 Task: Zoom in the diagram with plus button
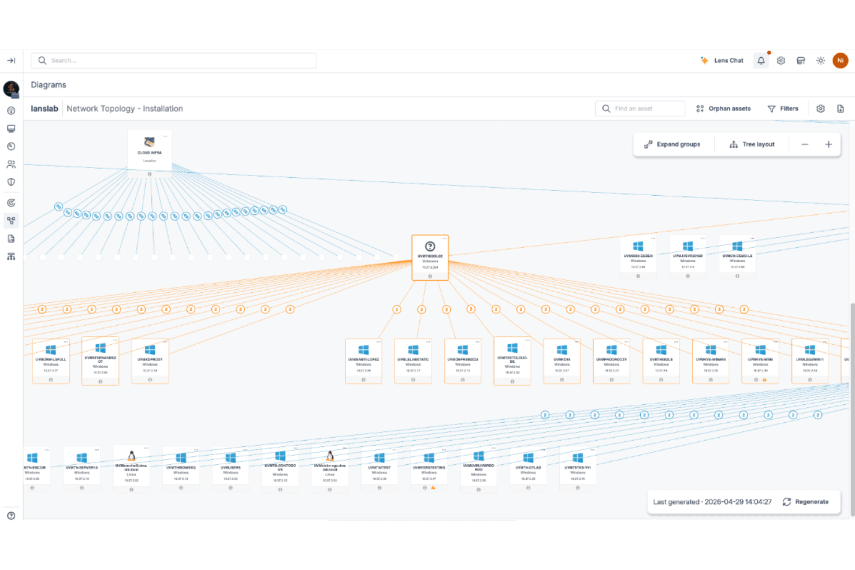[x=828, y=144]
